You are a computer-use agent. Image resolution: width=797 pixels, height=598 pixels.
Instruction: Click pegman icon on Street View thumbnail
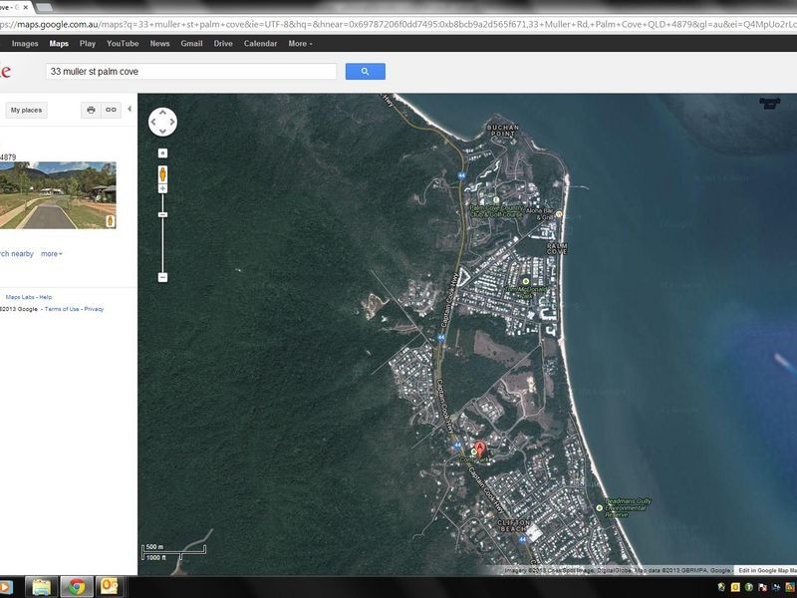(x=110, y=221)
